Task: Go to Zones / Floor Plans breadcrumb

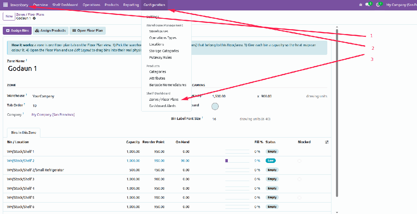Action: (30, 14)
